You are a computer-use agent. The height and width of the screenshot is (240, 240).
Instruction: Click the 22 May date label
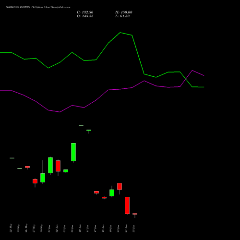(x=11, y=228)
